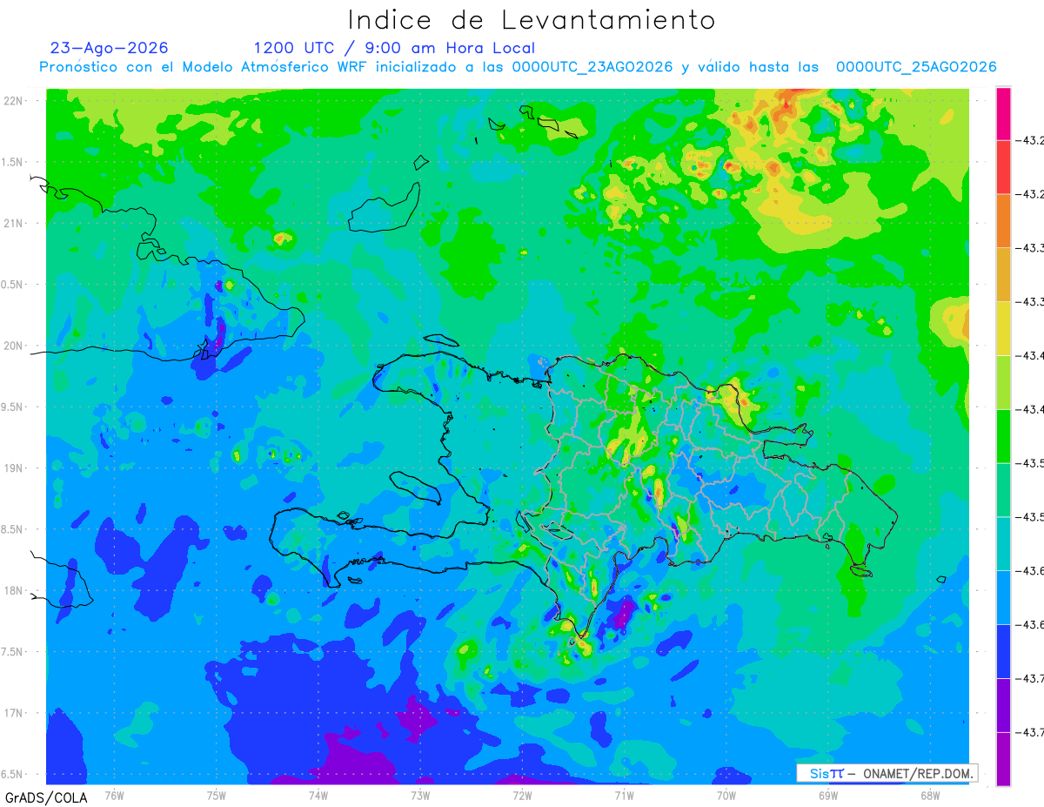
Task: Click the 68W longitude label
Action: click(x=929, y=795)
